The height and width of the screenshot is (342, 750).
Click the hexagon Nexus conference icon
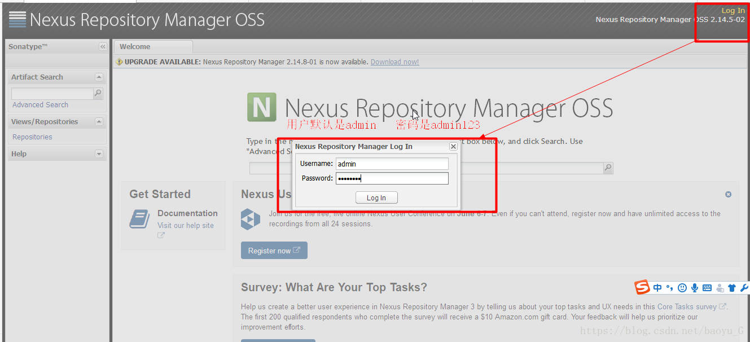251,219
